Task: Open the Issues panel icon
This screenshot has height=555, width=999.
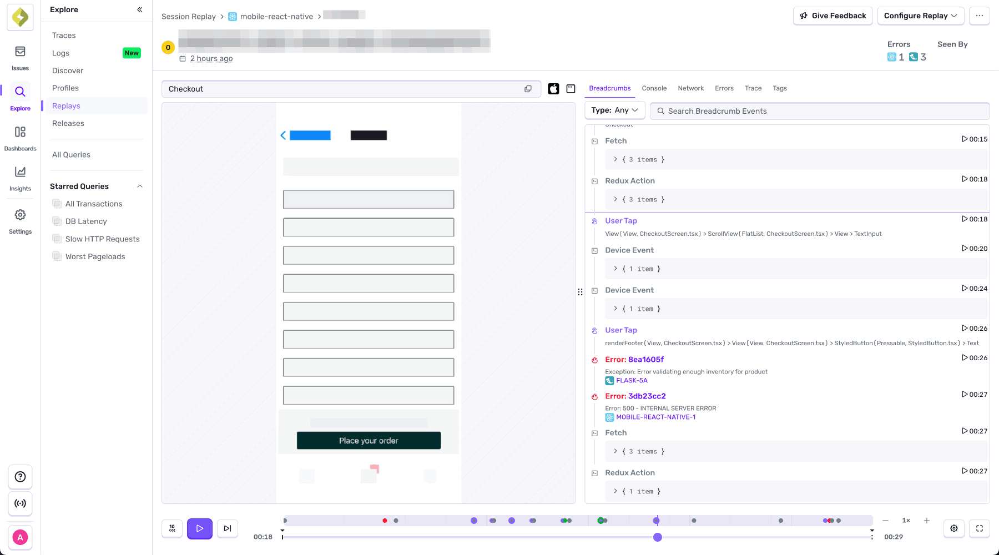Action: tap(20, 52)
